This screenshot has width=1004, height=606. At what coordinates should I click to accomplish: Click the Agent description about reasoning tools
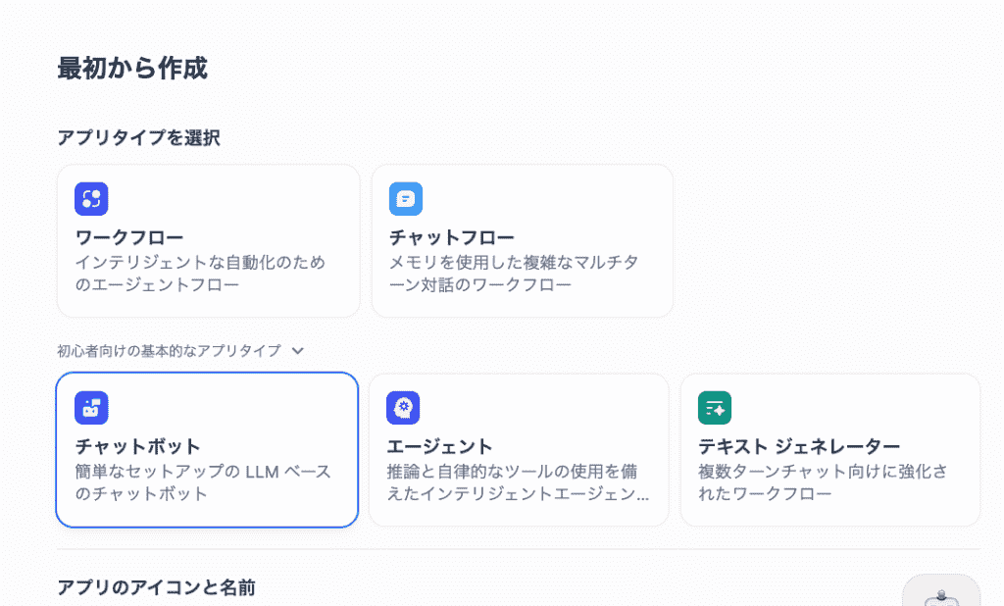518,482
